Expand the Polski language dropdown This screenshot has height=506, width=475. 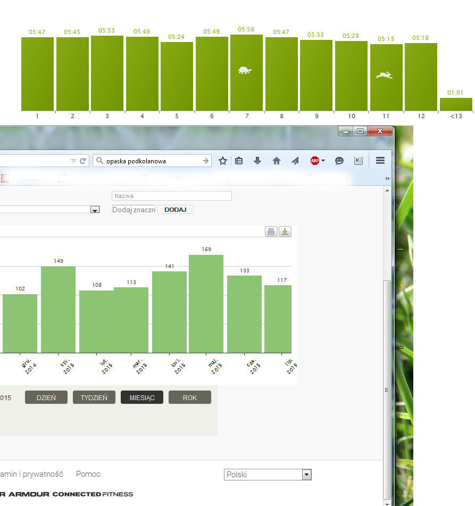click(x=306, y=475)
